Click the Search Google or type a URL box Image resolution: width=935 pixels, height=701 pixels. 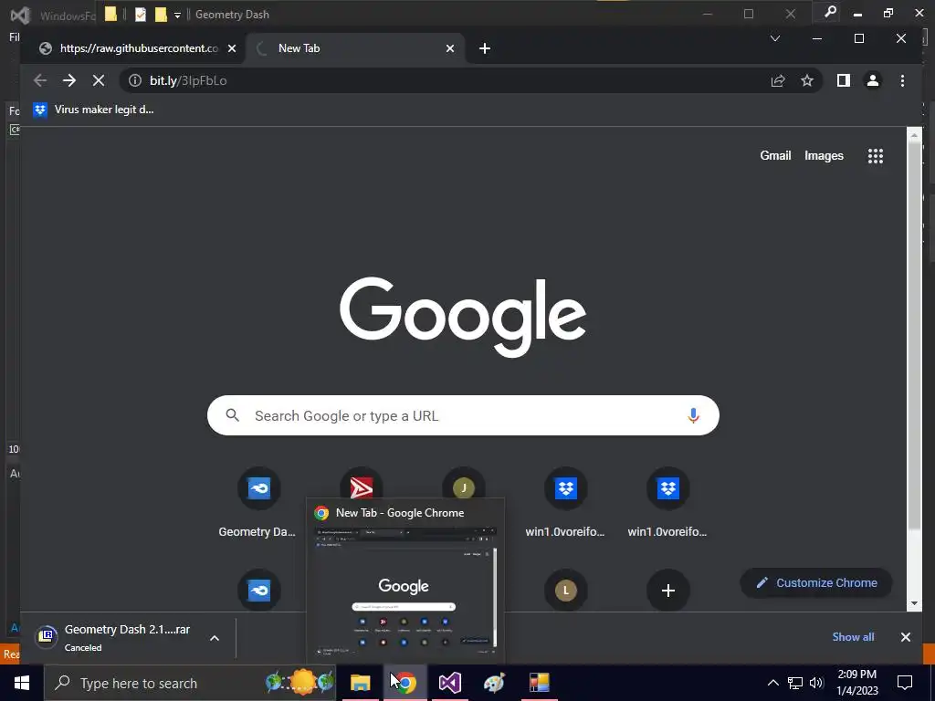pyautogui.click(x=463, y=415)
